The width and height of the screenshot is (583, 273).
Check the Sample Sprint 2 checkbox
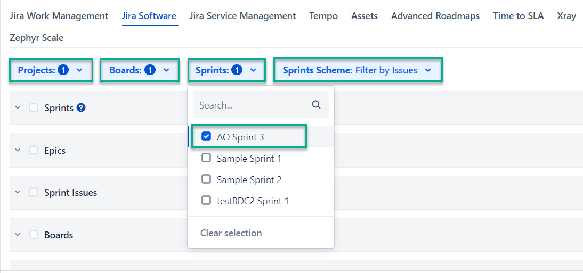tap(206, 179)
